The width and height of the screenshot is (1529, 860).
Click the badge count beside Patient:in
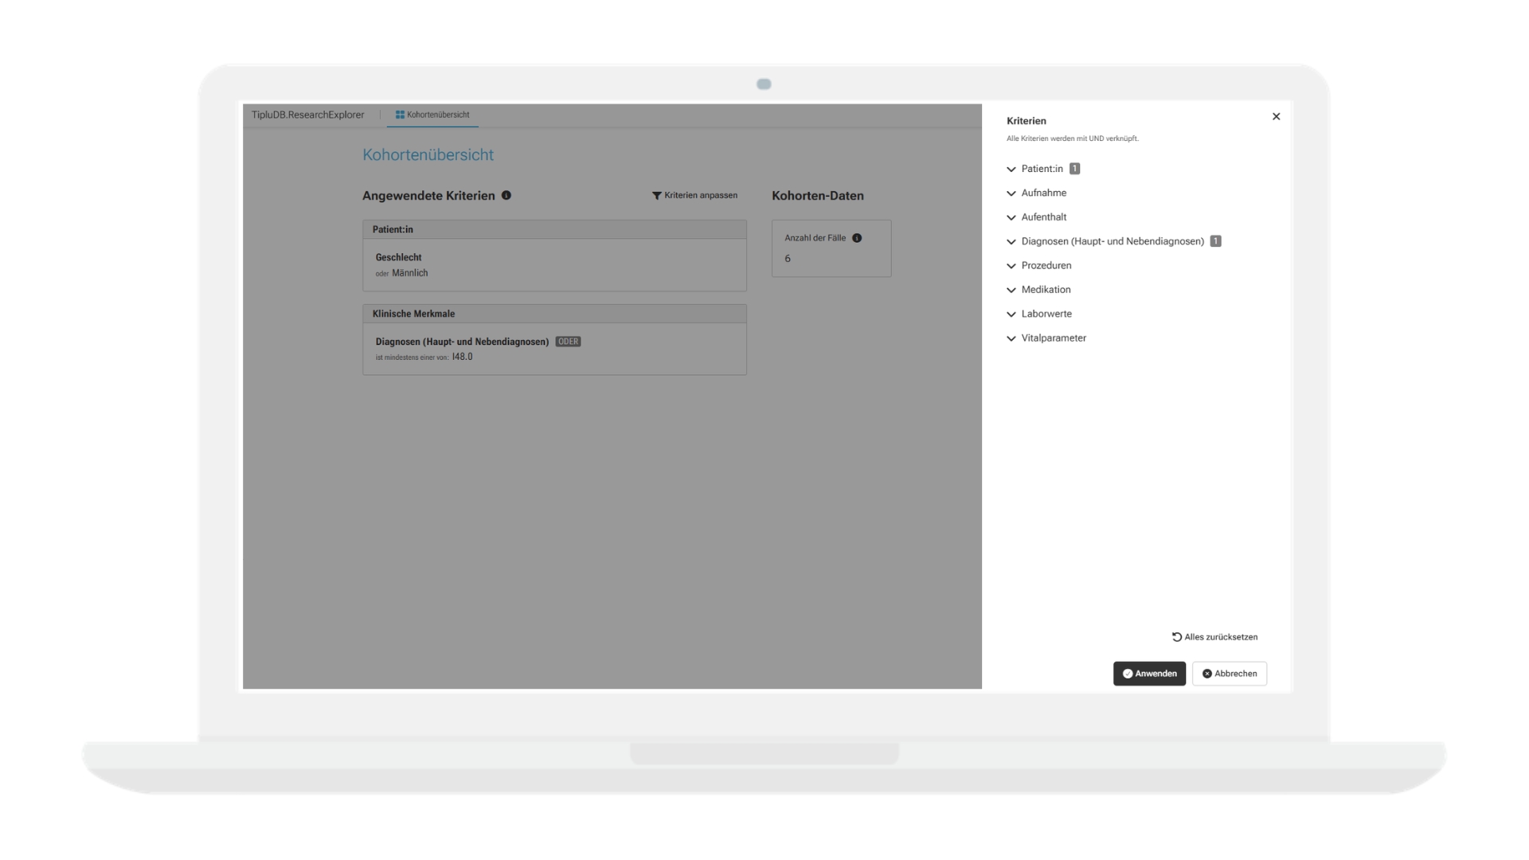(1074, 169)
